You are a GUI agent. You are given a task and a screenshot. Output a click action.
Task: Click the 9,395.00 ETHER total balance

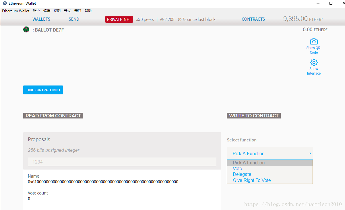303,19
